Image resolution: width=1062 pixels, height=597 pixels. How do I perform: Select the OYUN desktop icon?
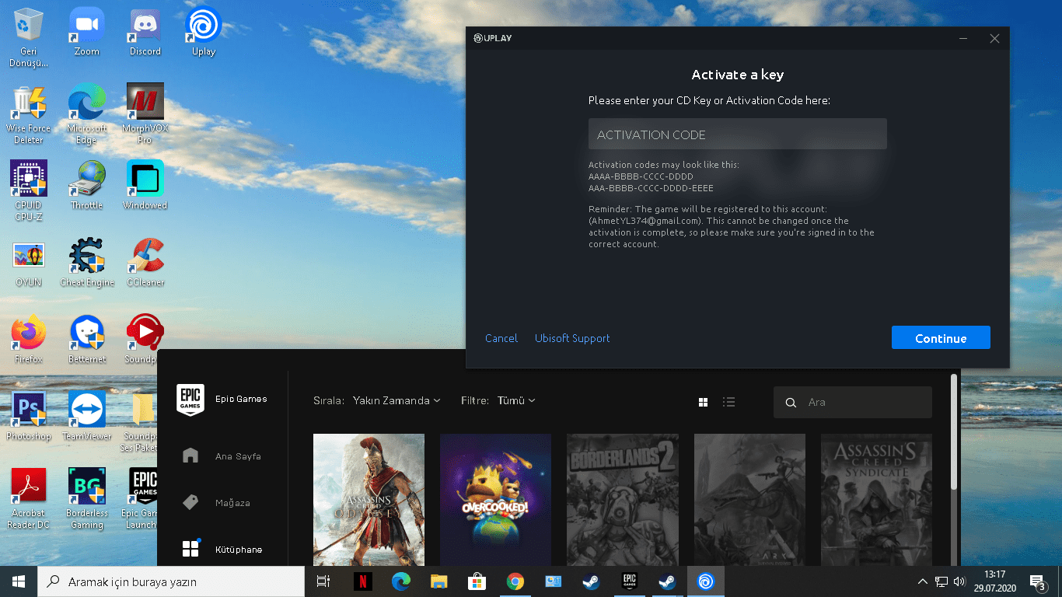[29, 264]
